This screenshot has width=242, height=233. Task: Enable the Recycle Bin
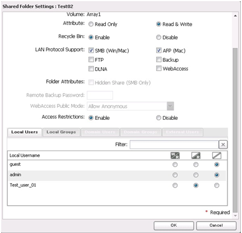click(91, 38)
